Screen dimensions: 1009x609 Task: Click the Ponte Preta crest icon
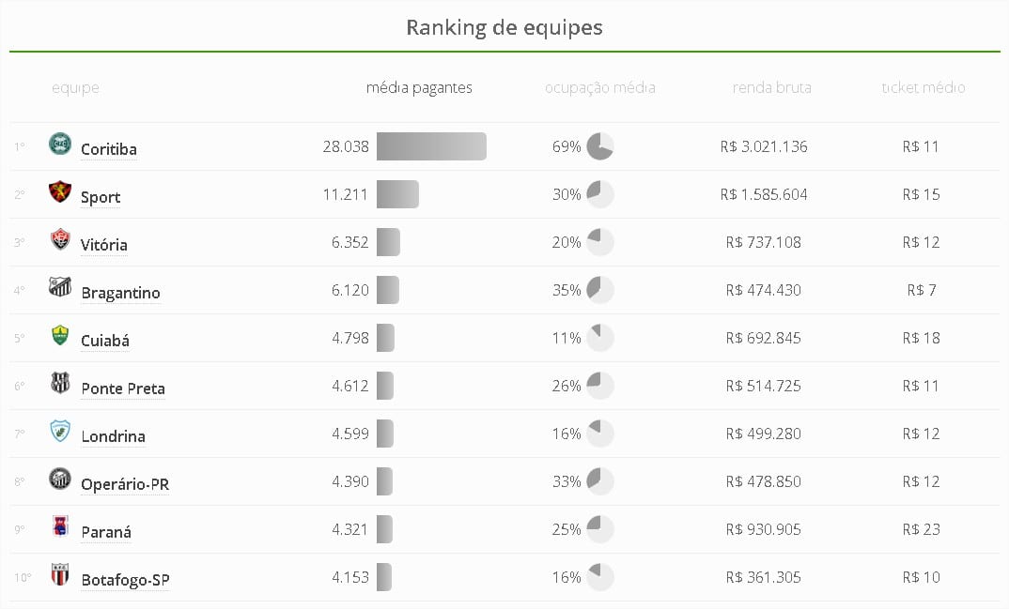click(60, 384)
